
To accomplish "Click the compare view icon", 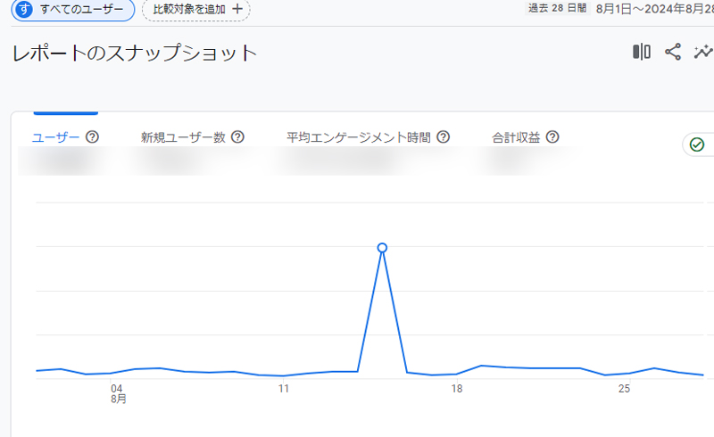I will (642, 52).
